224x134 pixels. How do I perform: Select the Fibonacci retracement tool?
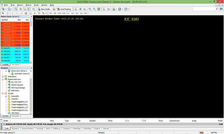click(x=30, y=13)
